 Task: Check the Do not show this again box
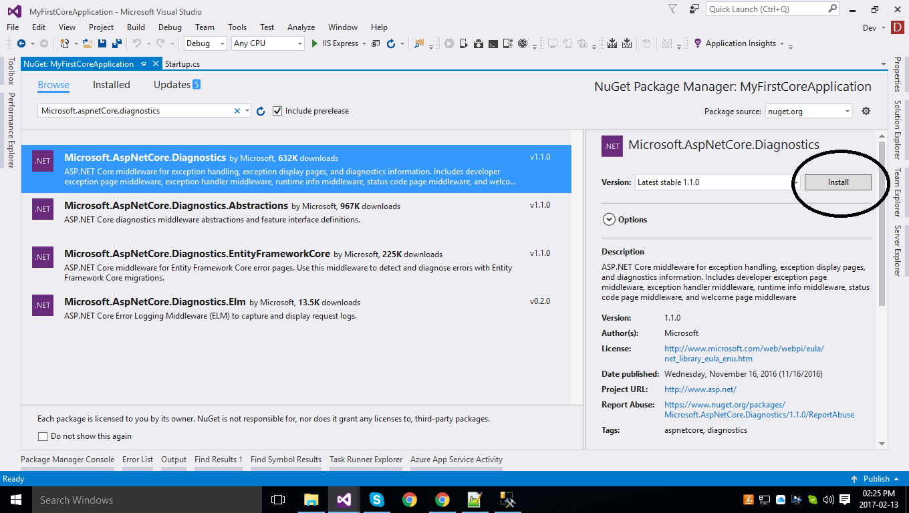click(x=43, y=436)
